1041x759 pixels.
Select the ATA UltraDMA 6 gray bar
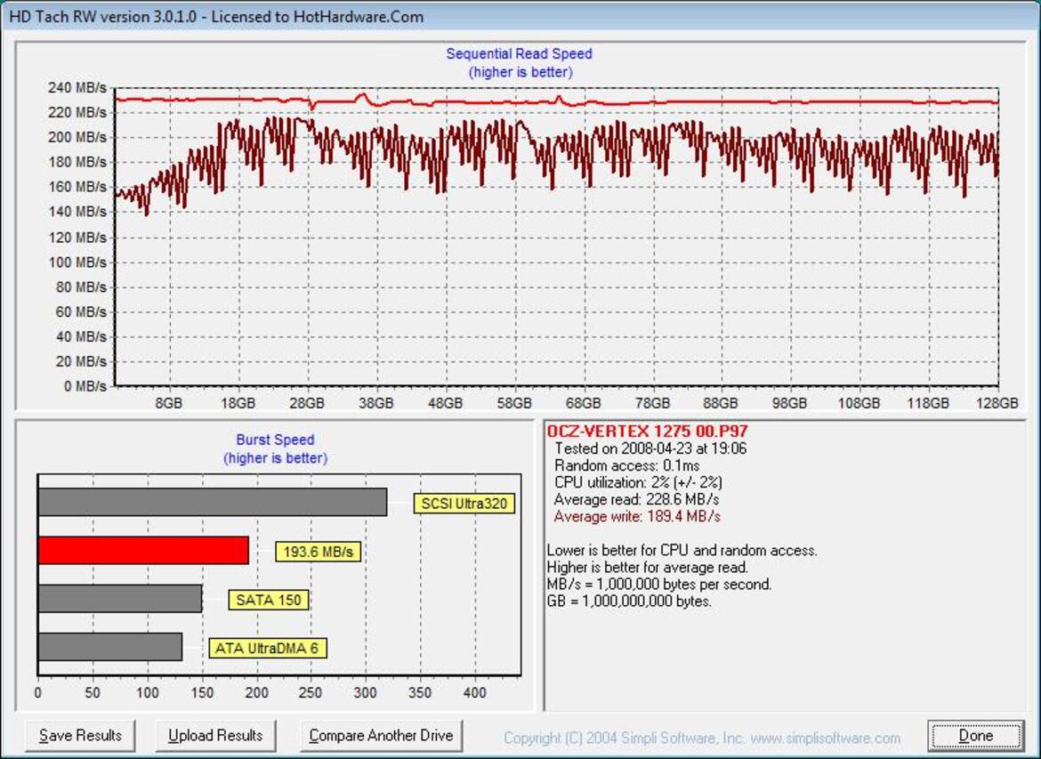tap(110, 647)
